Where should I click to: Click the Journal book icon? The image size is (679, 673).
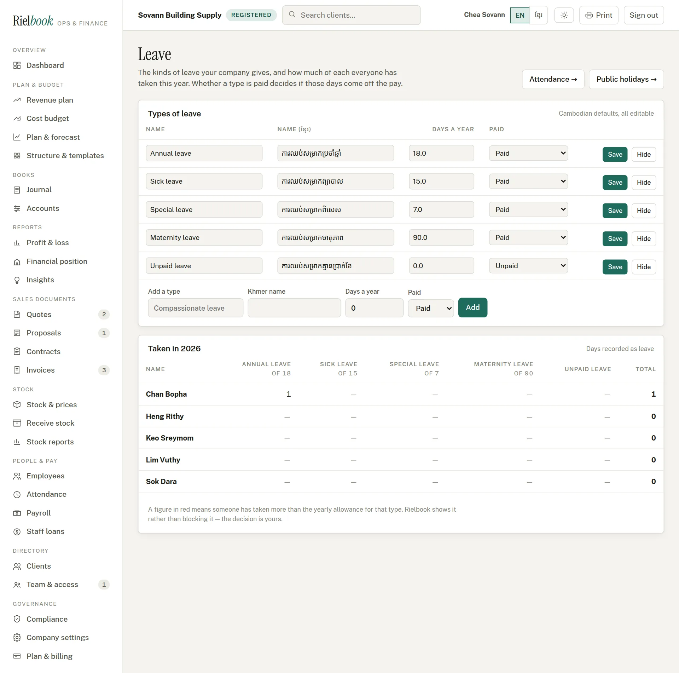[x=17, y=190]
